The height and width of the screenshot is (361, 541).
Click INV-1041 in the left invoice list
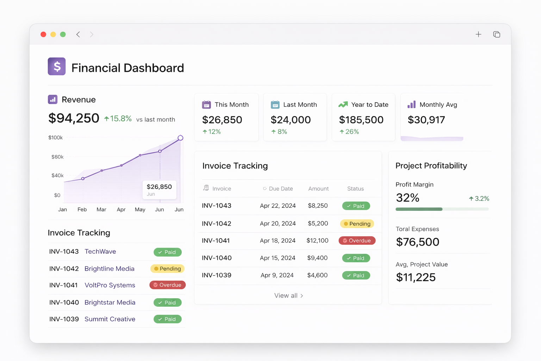[63, 285]
